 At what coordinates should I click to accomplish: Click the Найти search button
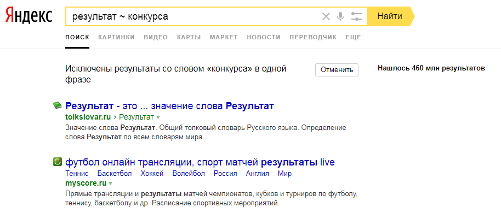coord(390,16)
